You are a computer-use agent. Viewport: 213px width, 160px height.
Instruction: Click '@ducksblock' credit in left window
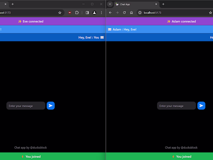tap(38, 148)
